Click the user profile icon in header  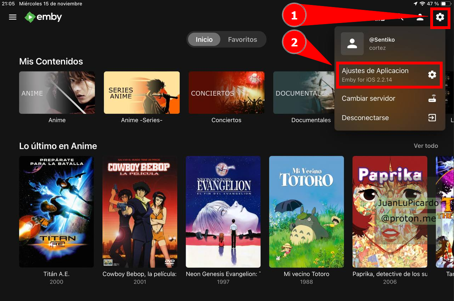(420, 17)
